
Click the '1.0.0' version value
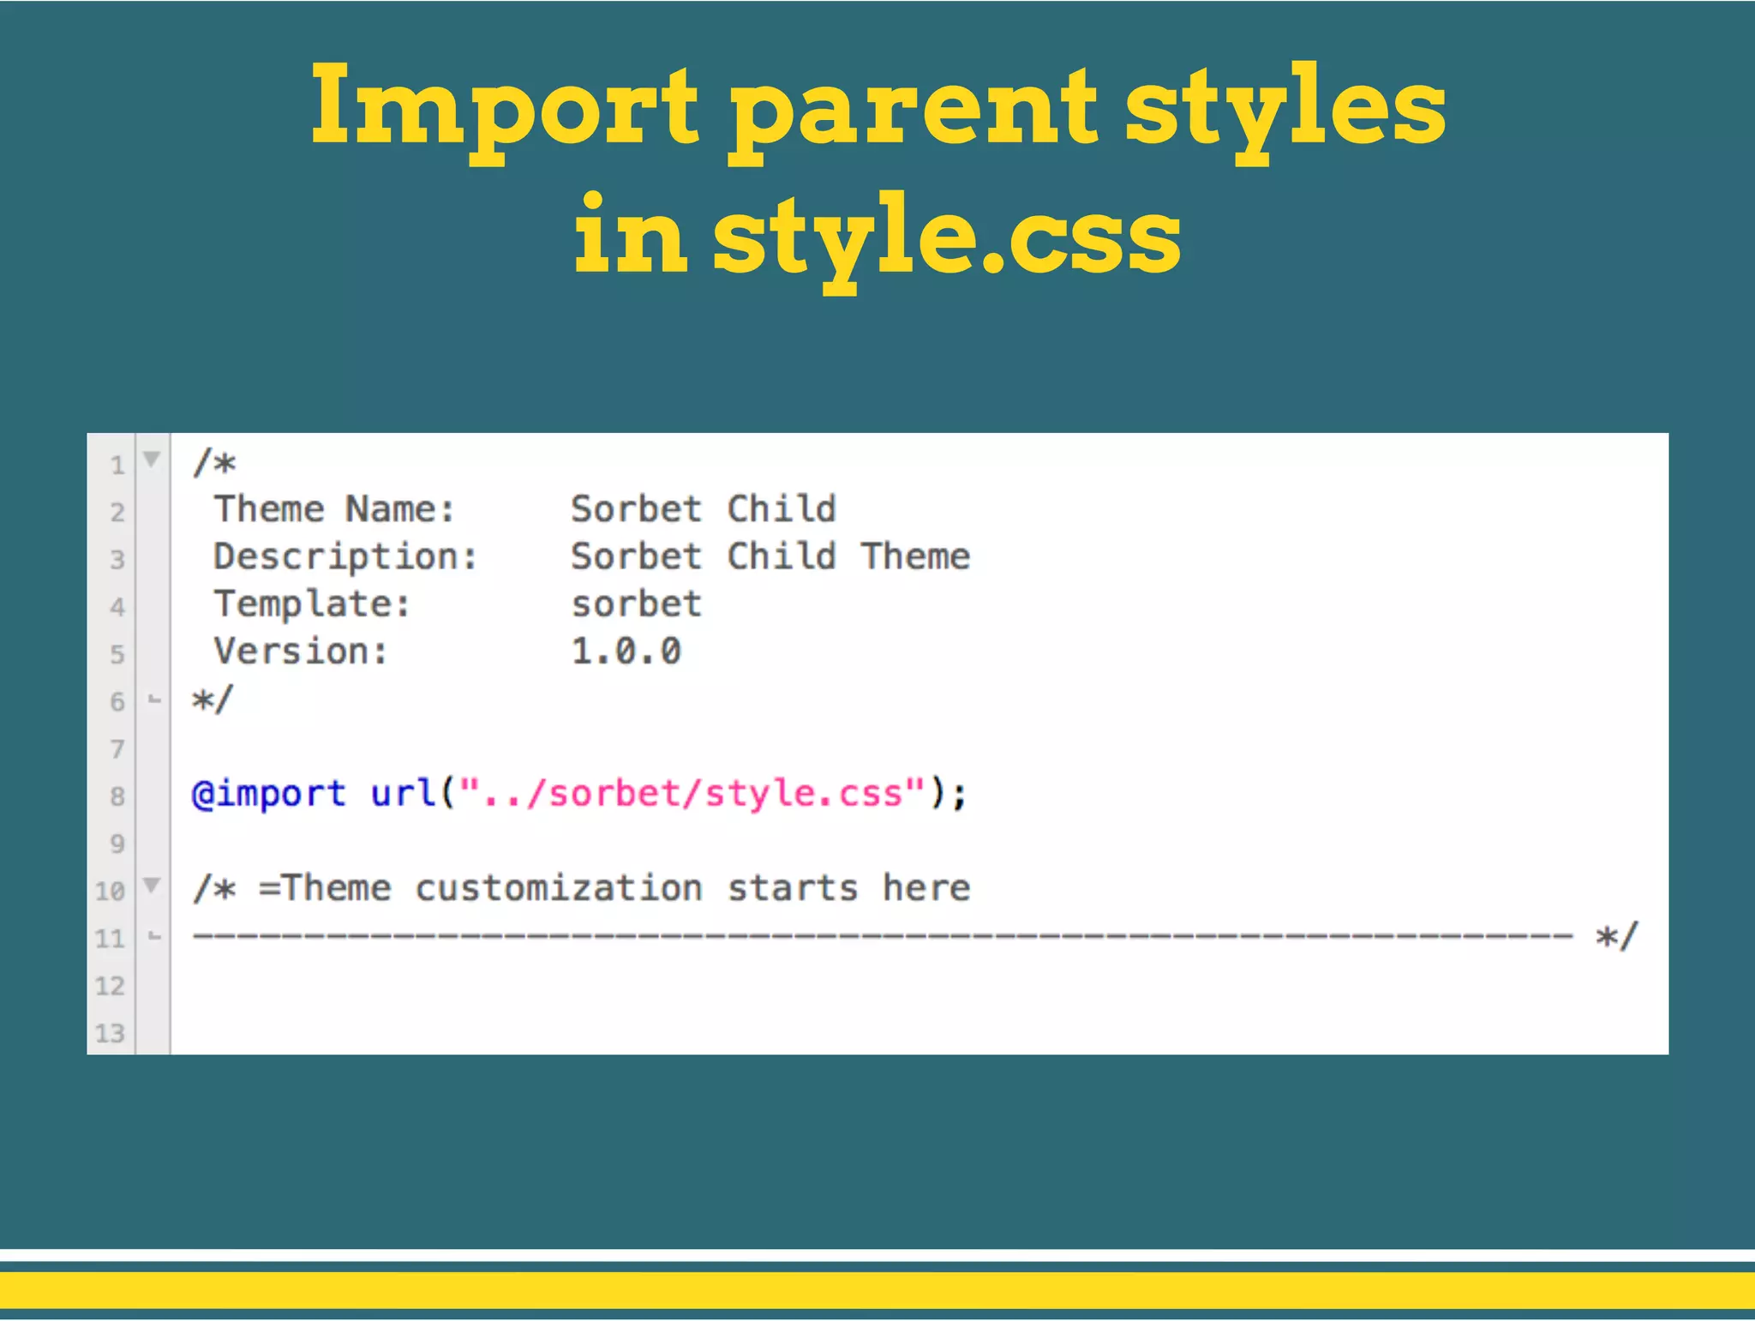pos(626,651)
